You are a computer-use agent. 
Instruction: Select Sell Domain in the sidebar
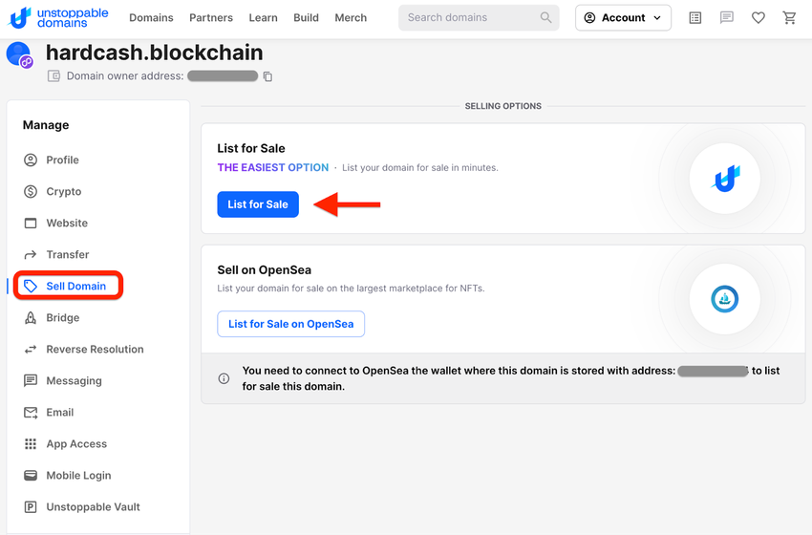tap(75, 286)
